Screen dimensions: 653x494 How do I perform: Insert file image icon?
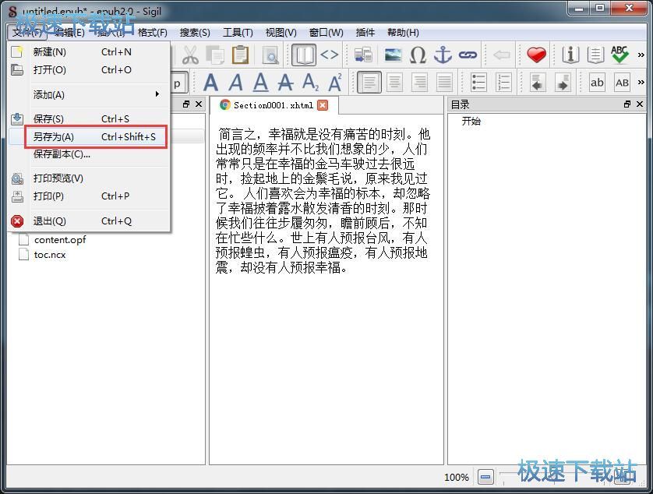click(x=394, y=55)
